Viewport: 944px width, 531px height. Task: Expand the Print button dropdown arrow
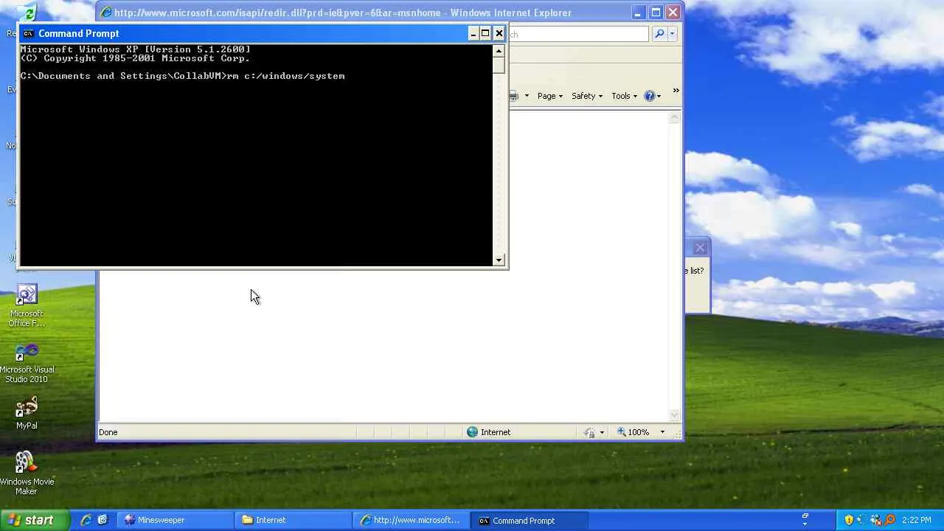click(527, 96)
